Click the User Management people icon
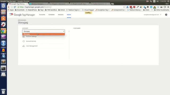 (x=24, y=46)
